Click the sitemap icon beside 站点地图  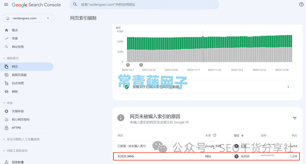click(x=7, y=83)
